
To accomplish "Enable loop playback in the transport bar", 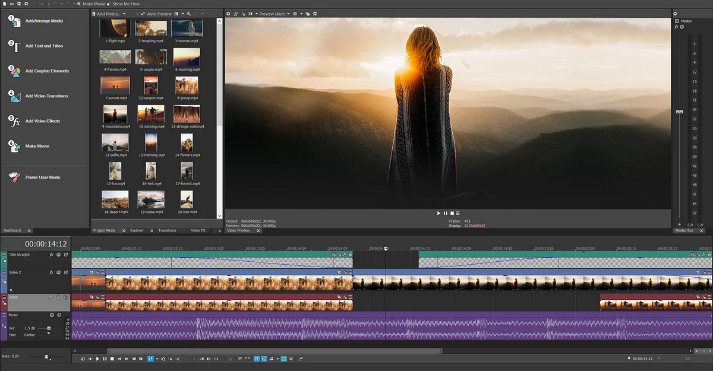I will (x=83, y=359).
